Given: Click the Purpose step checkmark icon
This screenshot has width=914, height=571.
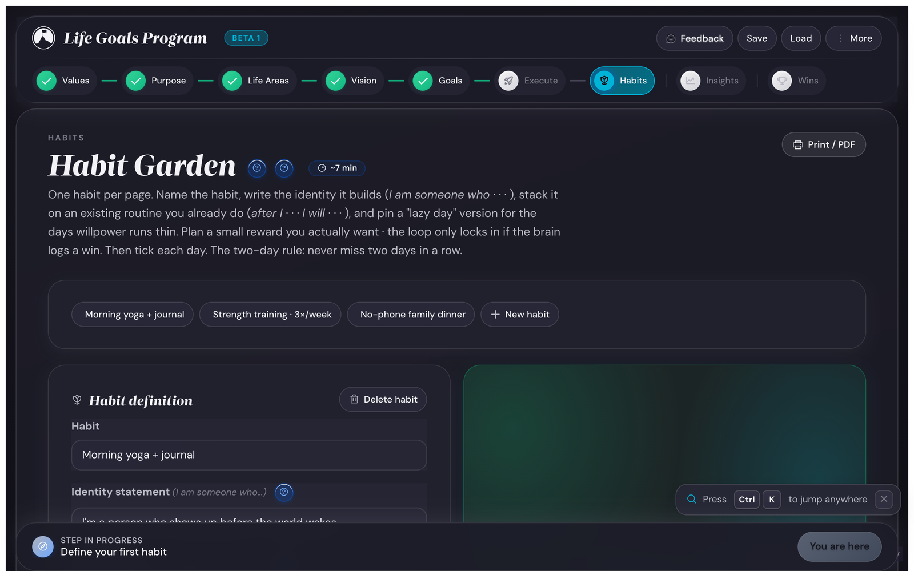Looking at the screenshot, I should coord(135,81).
